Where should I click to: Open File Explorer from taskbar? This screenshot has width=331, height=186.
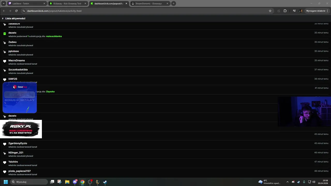(x=67, y=182)
